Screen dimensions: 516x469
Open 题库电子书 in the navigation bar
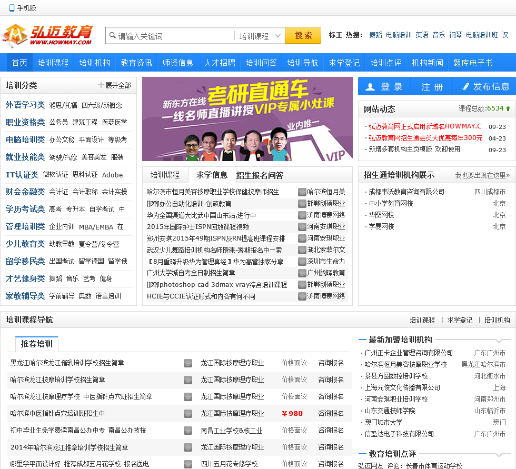tap(473, 63)
